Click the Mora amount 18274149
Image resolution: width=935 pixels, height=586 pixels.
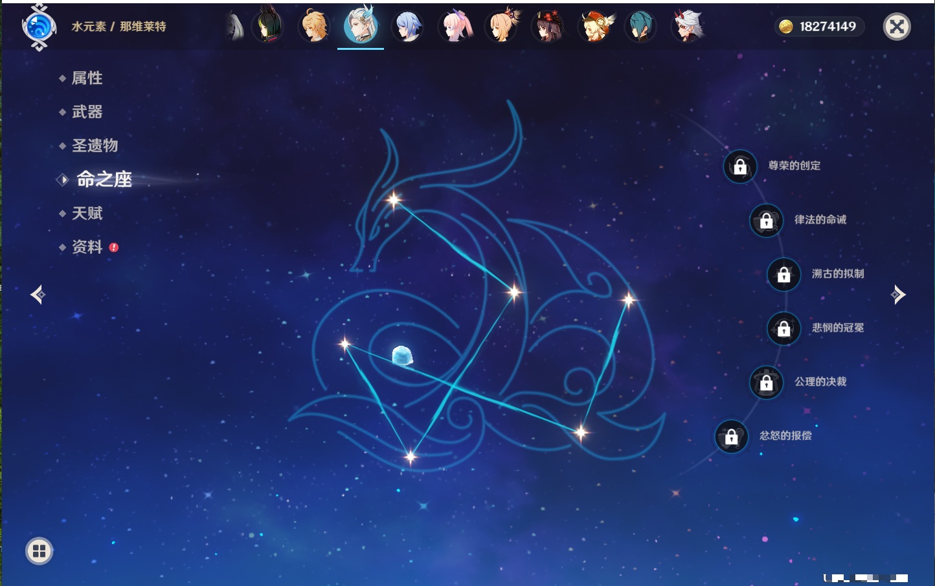point(828,27)
